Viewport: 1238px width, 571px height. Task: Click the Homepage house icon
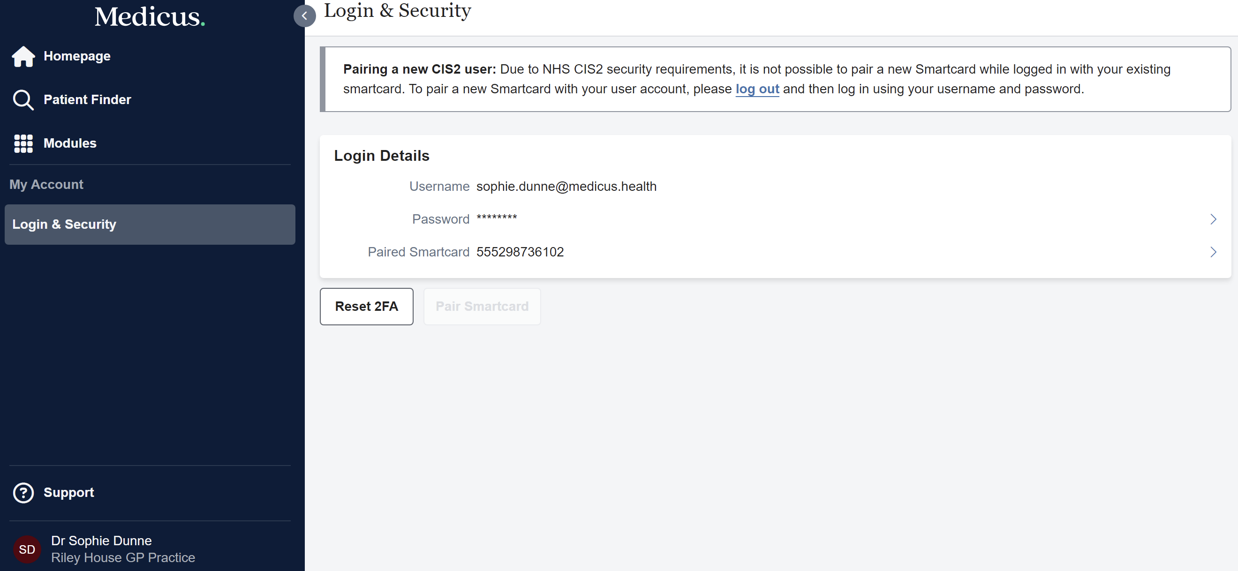23,56
